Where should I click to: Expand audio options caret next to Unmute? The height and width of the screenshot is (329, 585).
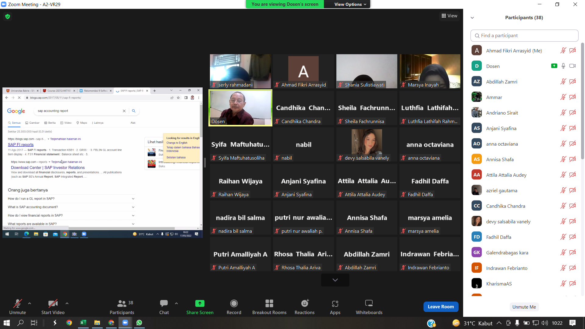pos(30,303)
